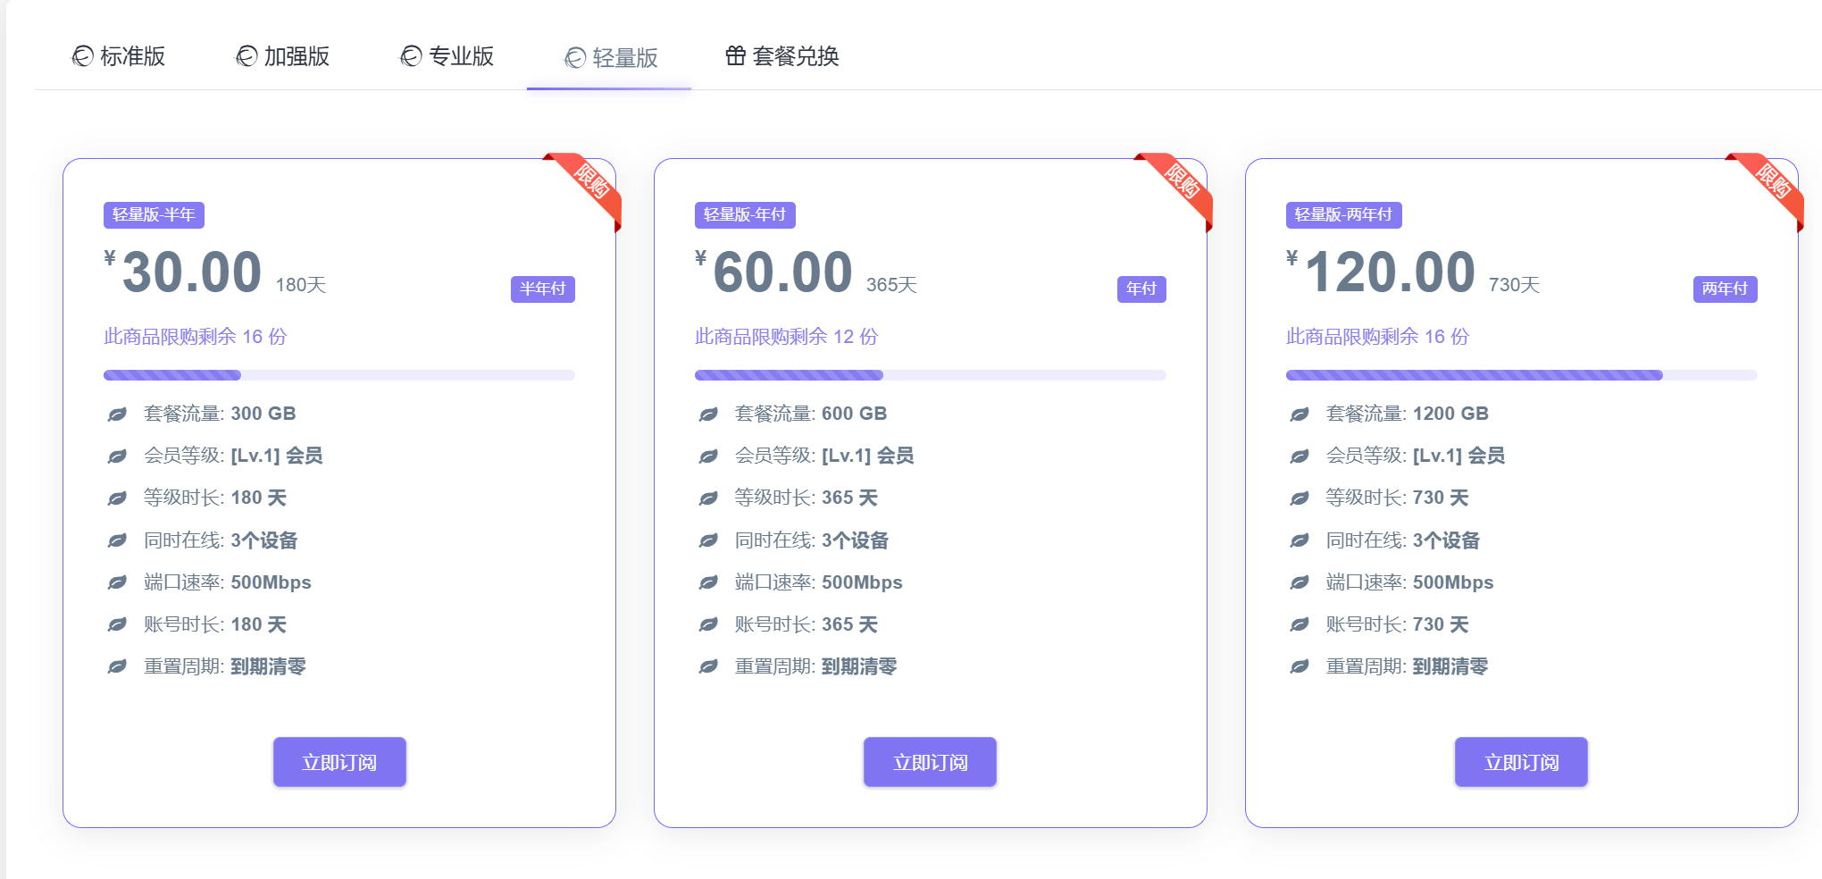Open the 专业版 tab

coord(447,56)
